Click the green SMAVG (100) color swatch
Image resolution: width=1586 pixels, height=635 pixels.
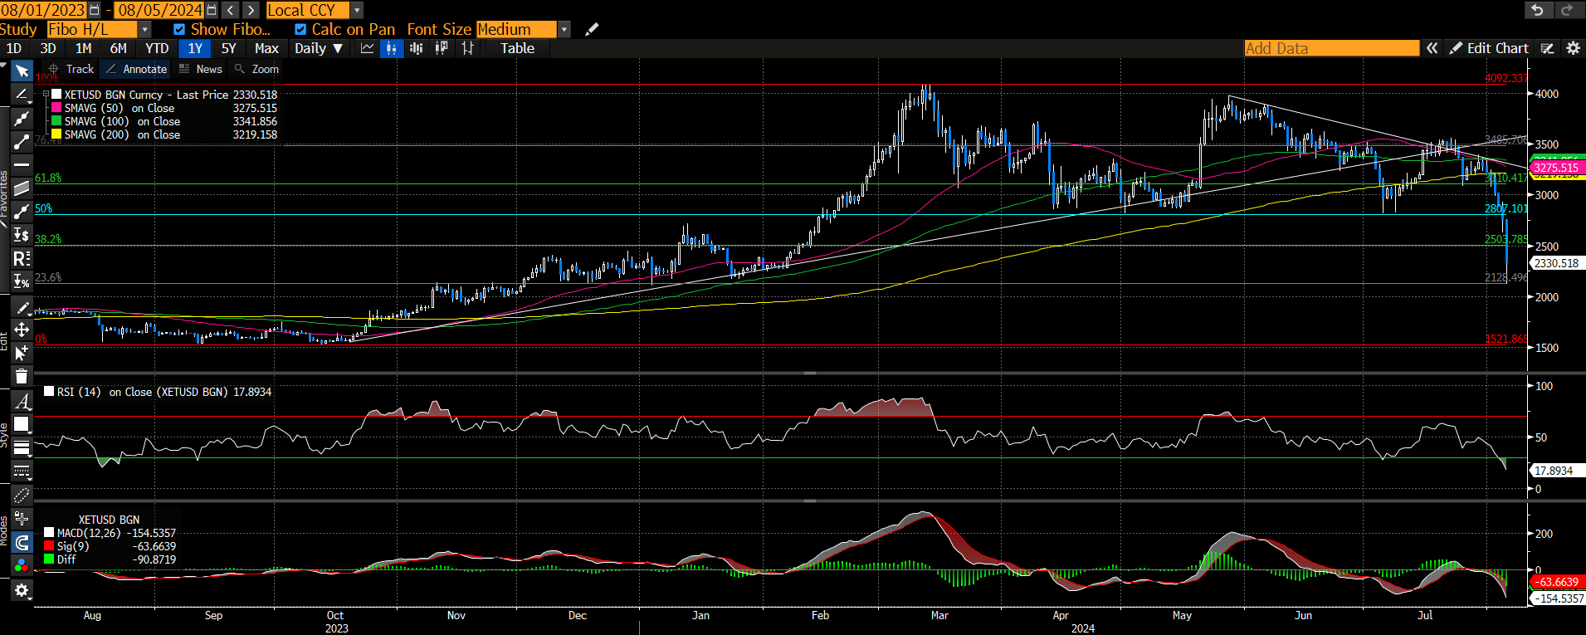pyautogui.click(x=56, y=121)
